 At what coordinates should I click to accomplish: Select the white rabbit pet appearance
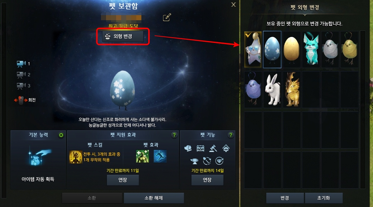coord(272,90)
